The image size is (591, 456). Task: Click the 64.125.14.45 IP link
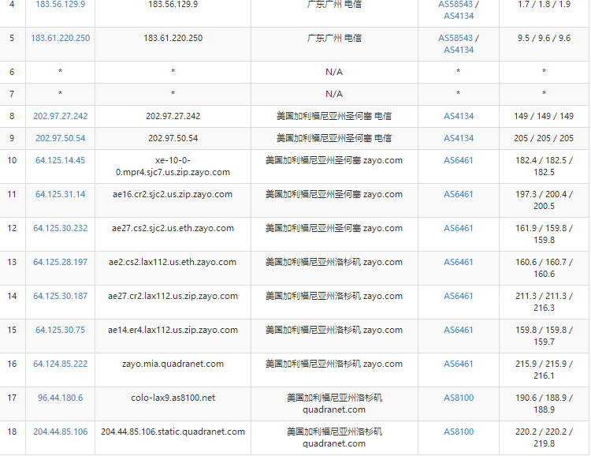click(61, 160)
